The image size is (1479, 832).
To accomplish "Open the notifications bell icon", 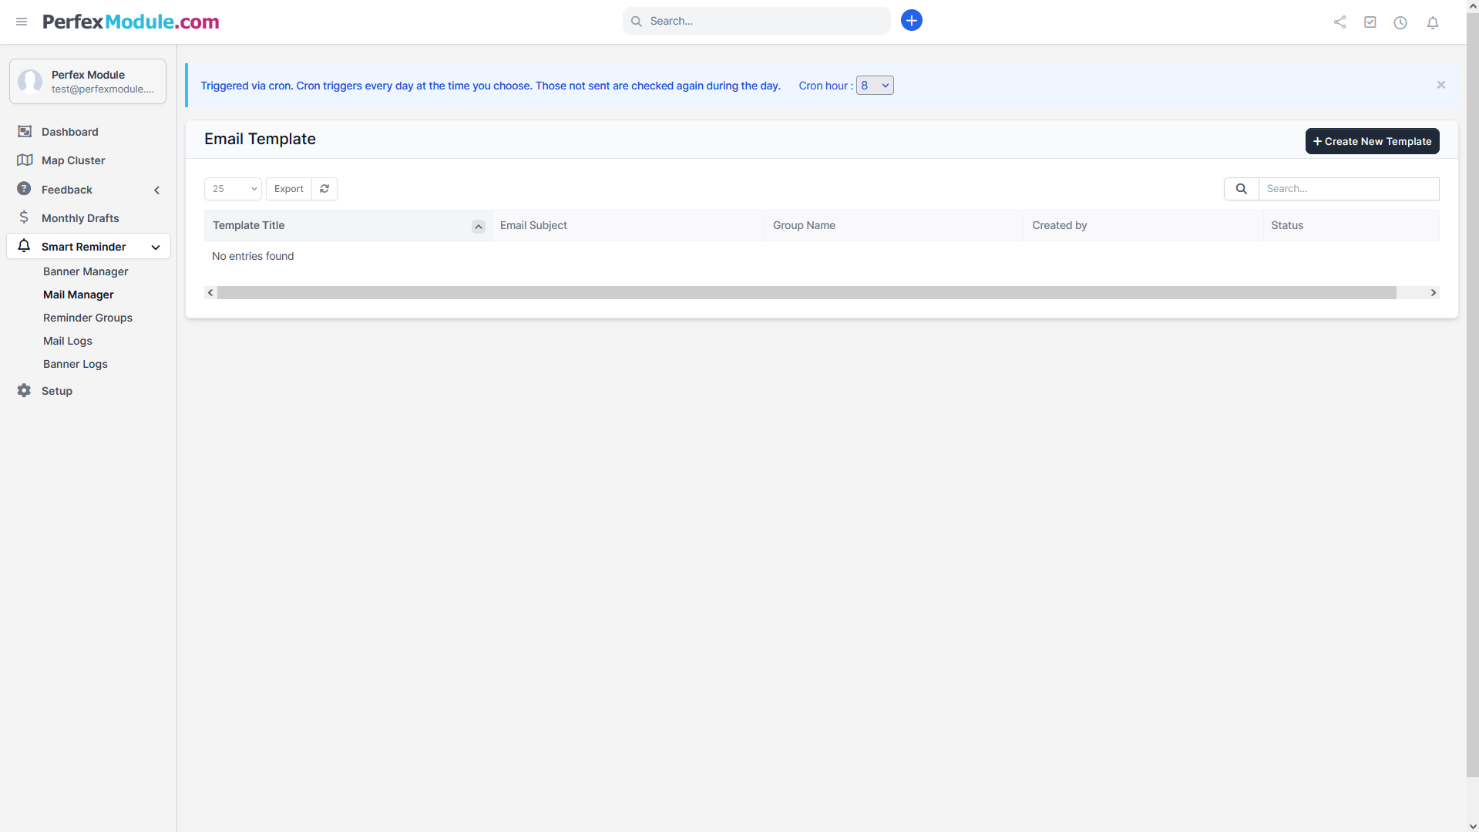I will pos(1432,22).
